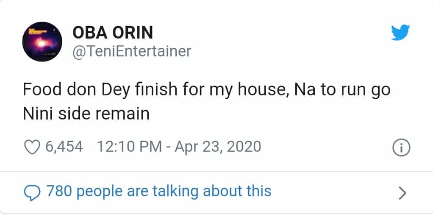Click the Twitter bird logo

point(400,33)
